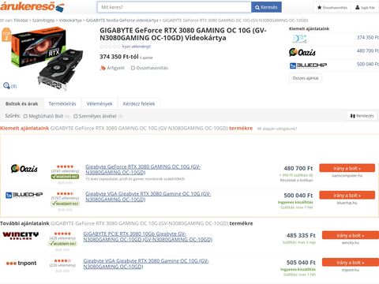Viewport: 379px width, 284px height.
Task: Switch to the Vélemények tab
Action: coord(99,104)
